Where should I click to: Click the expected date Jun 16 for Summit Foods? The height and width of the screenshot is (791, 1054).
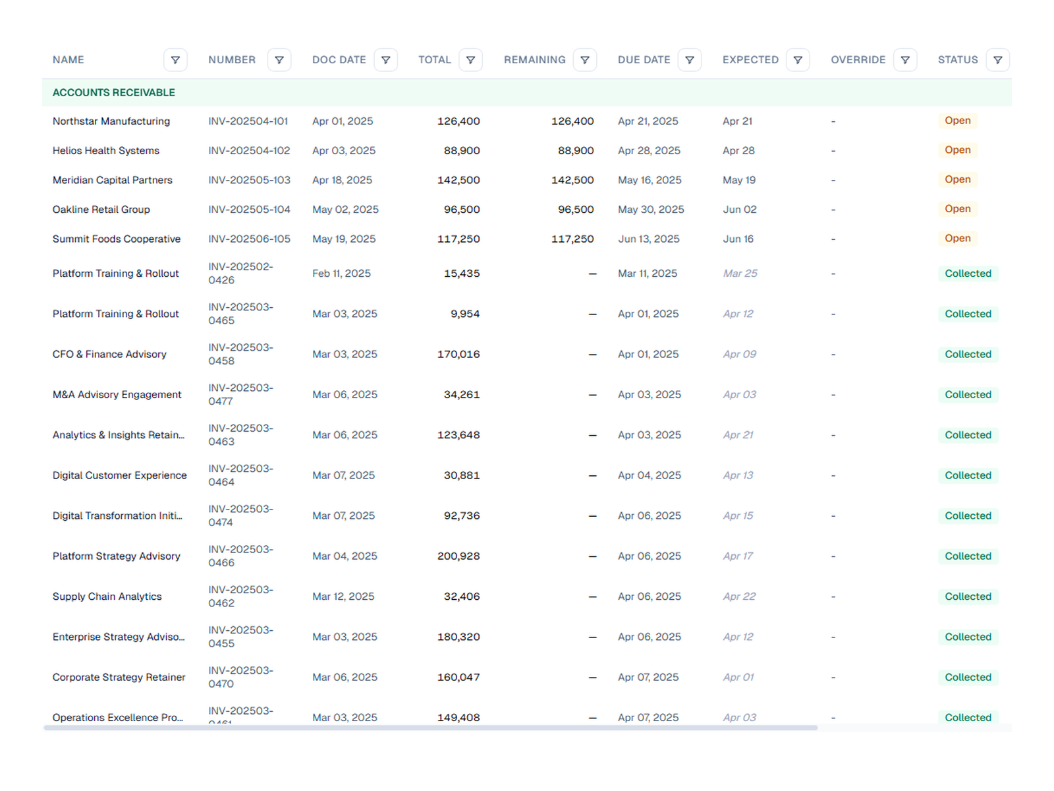[738, 239]
